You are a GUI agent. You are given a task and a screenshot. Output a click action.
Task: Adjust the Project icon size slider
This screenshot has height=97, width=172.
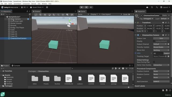coord(128,87)
